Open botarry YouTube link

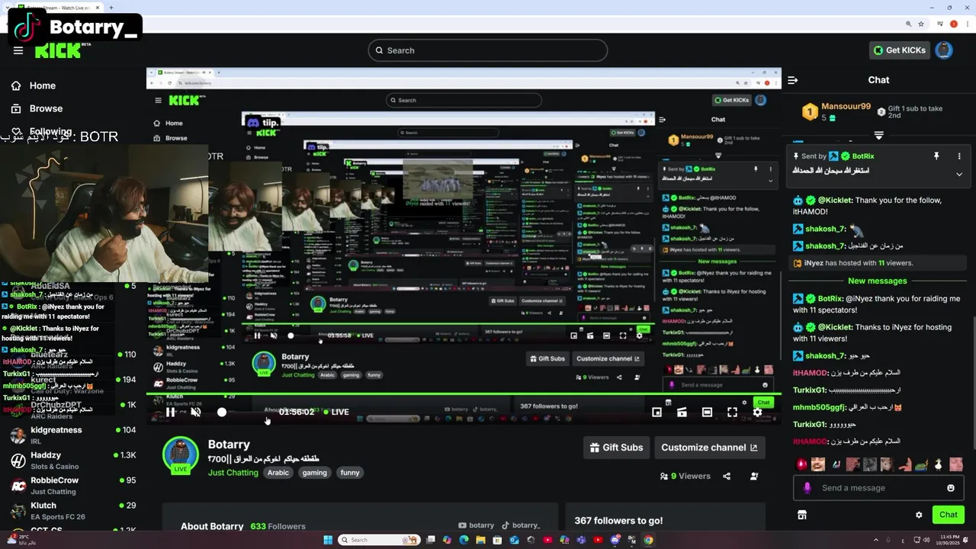tap(477, 525)
